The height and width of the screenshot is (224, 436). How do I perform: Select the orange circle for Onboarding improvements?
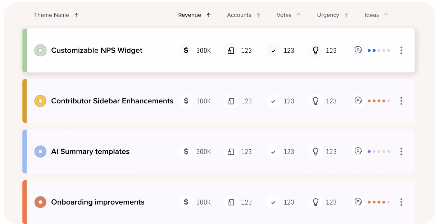pyautogui.click(x=40, y=202)
